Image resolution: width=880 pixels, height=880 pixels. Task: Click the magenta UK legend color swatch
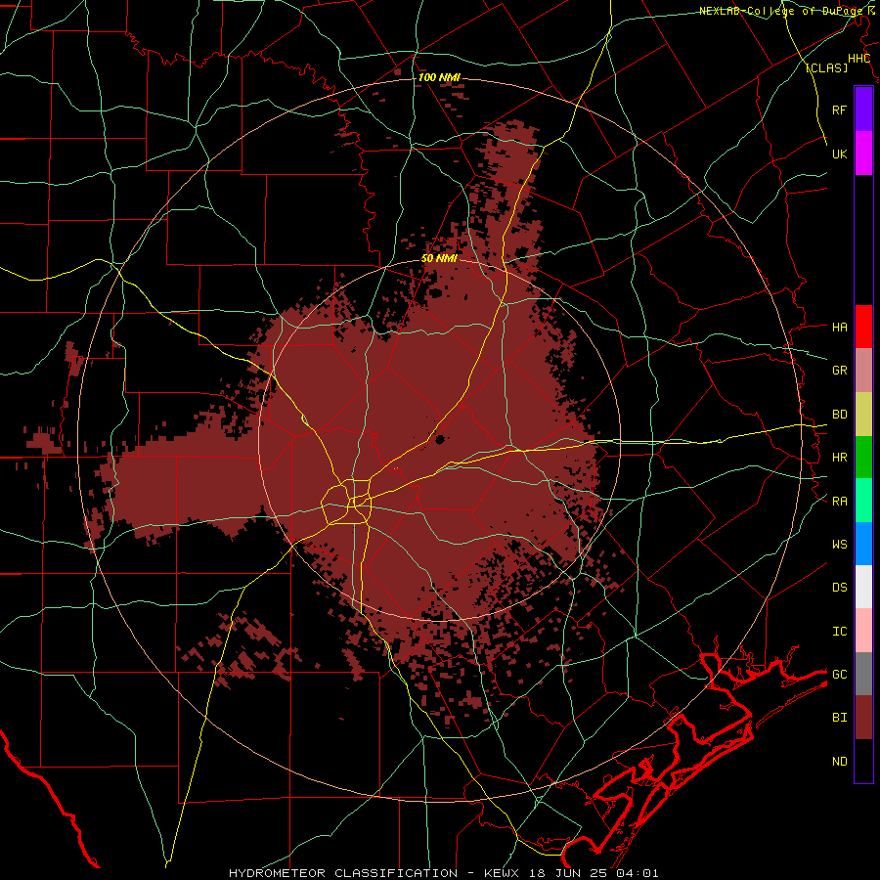[863, 154]
